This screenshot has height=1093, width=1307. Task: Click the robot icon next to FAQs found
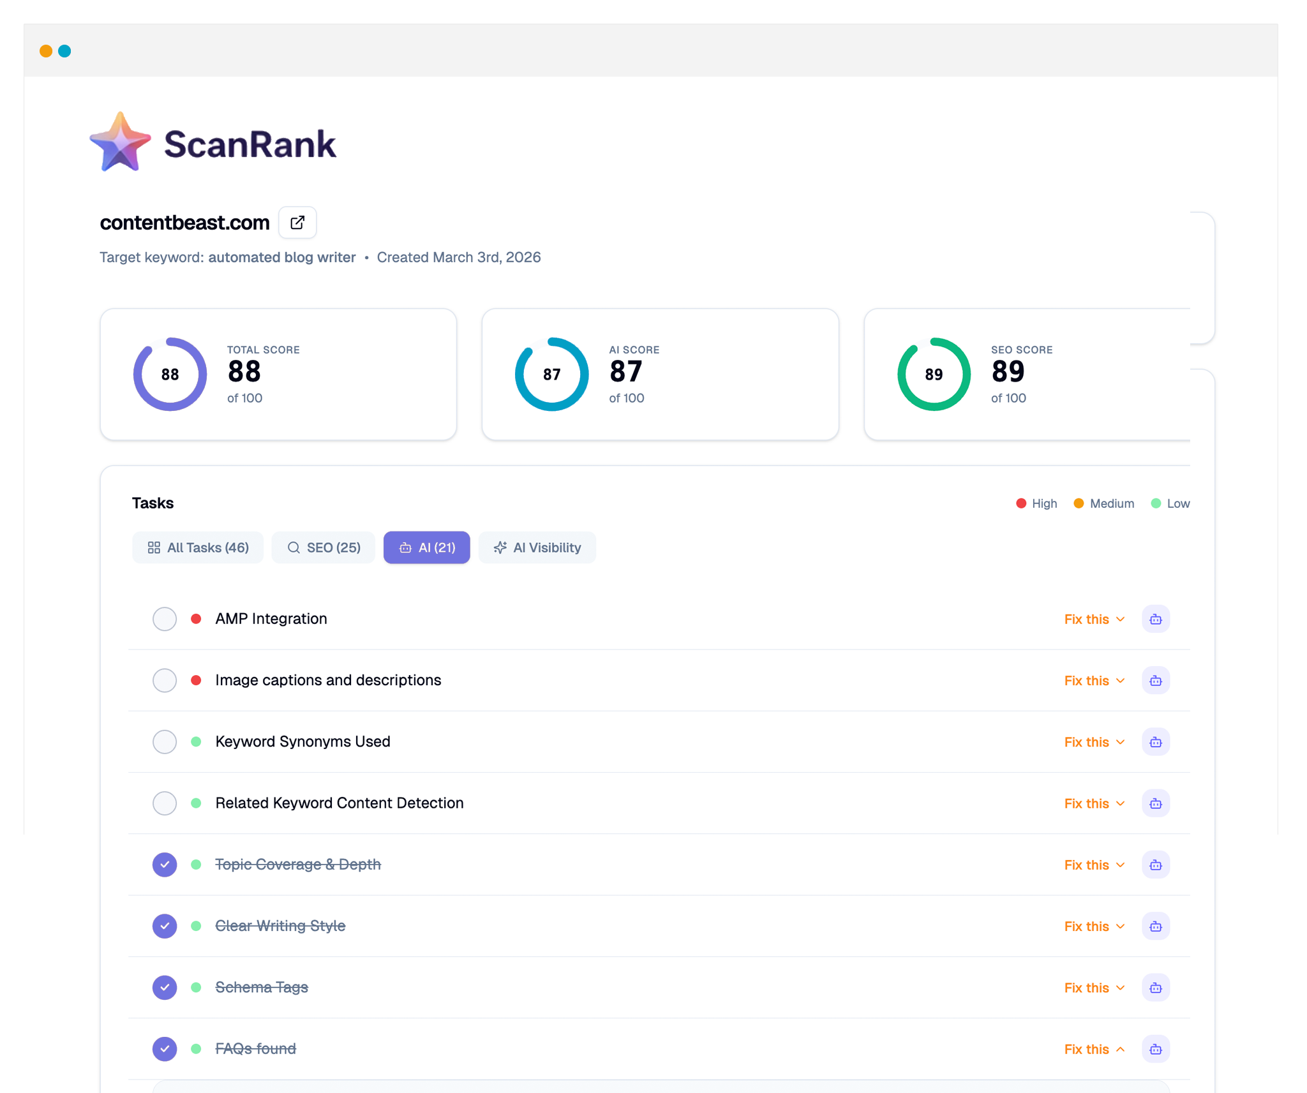tap(1156, 1048)
